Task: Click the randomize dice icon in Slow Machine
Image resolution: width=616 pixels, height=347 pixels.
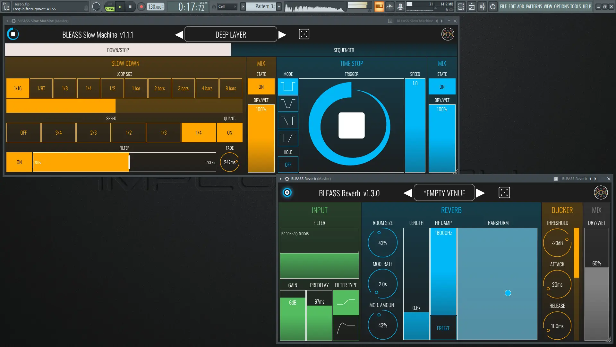Action: pyautogui.click(x=304, y=34)
